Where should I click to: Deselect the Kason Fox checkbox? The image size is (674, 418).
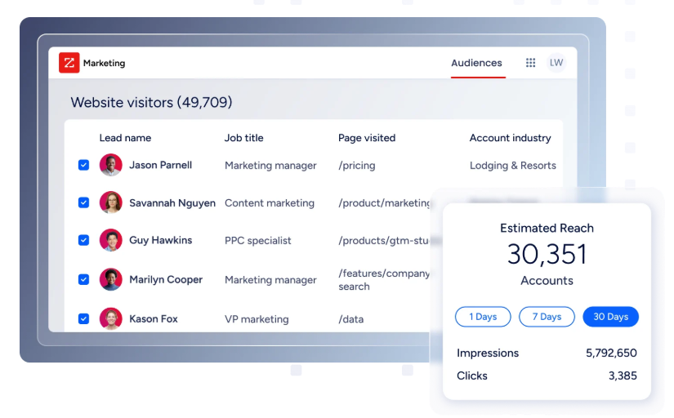coord(84,318)
